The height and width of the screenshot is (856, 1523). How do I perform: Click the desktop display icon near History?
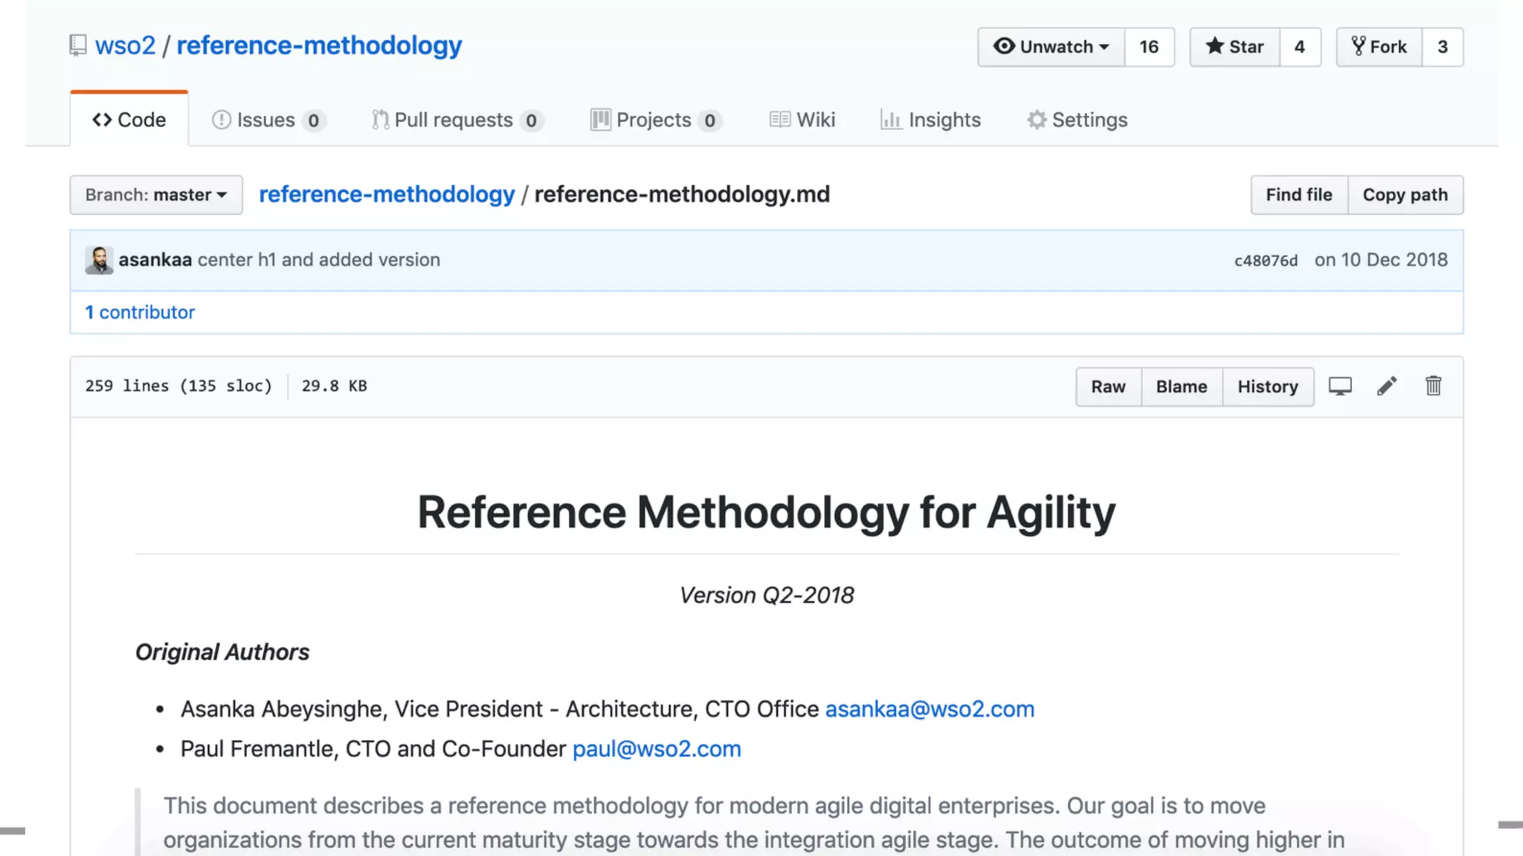(x=1340, y=386)
